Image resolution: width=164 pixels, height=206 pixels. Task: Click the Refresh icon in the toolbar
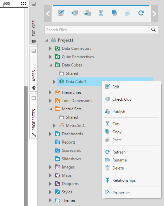[141, 13]
